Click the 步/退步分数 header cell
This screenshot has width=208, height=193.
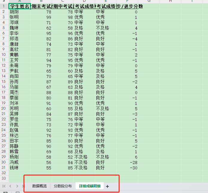point(127,6)
